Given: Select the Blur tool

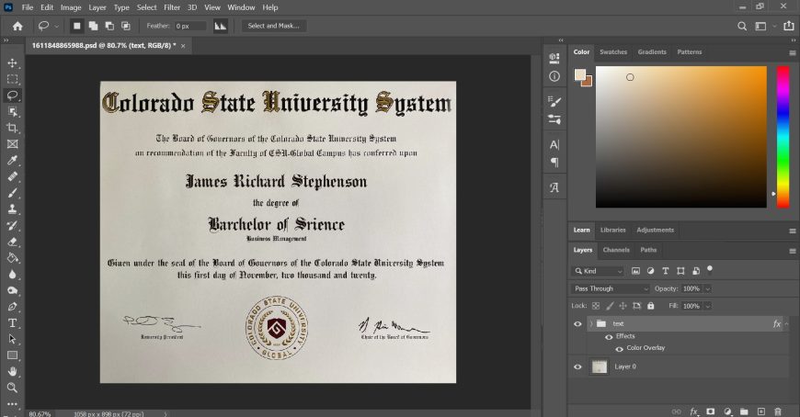Looking at the screenshot, I should click(x=12, y=275).
